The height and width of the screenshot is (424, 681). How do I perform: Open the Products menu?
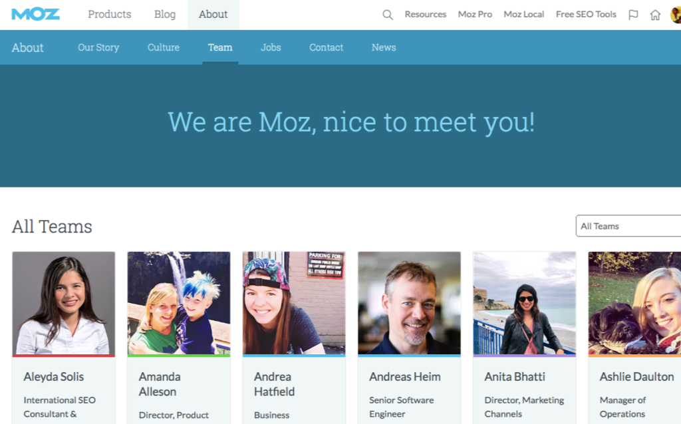(110, 15)
